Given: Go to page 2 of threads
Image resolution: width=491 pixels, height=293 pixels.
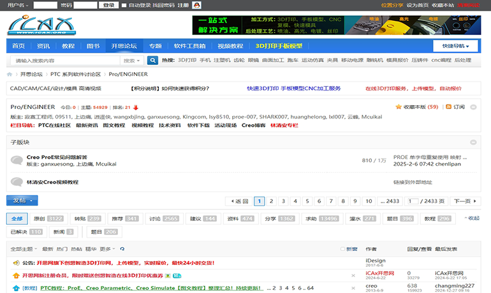Looking at the screenshot, I should pyautogui.click(x=271, y=201).
